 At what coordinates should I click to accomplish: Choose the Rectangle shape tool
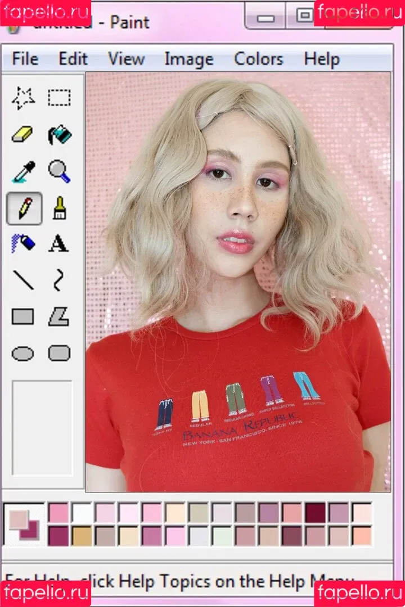pyautogui.click(x=23, y=316)
